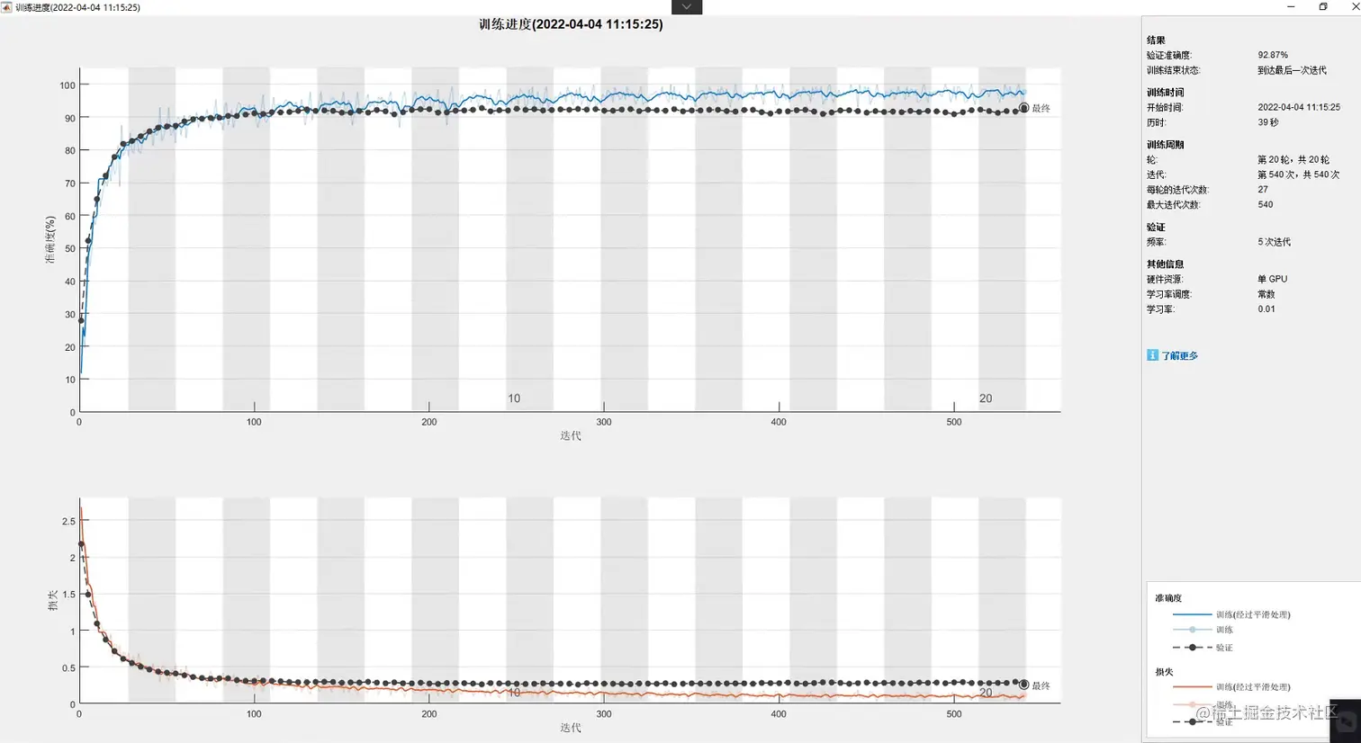1361x743 pixels.
Task: Click the start time 2022-04-04 11:15:25 in the results panel
Action: (x=1299, y=107)
